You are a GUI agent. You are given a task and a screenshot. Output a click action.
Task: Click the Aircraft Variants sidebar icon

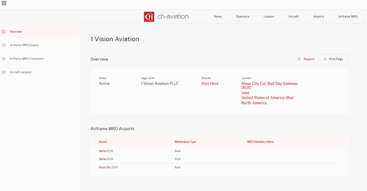pos(4,72)
